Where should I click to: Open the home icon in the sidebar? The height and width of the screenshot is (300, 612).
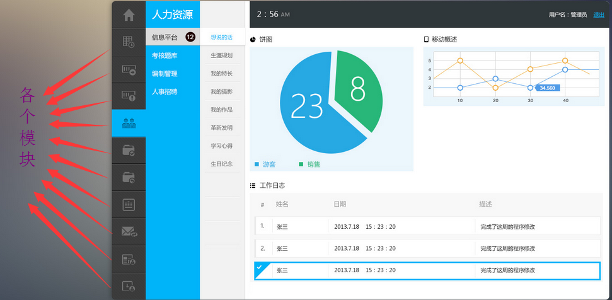pos(129,15)
